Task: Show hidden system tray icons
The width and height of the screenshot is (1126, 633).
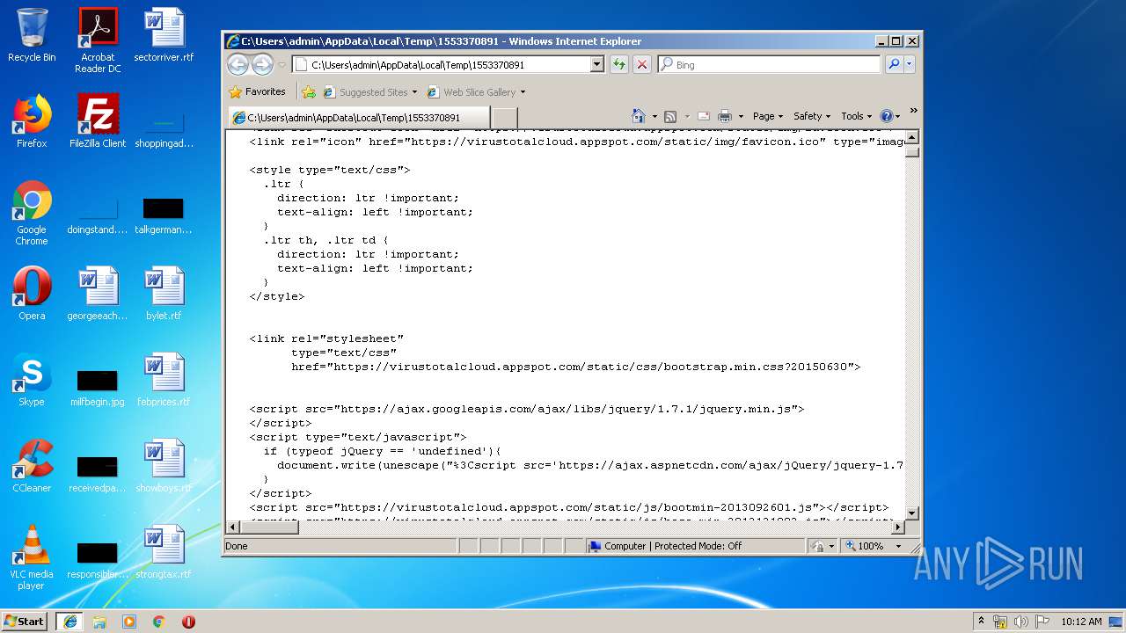Action: pyautogui.click(x=981, y=621)
